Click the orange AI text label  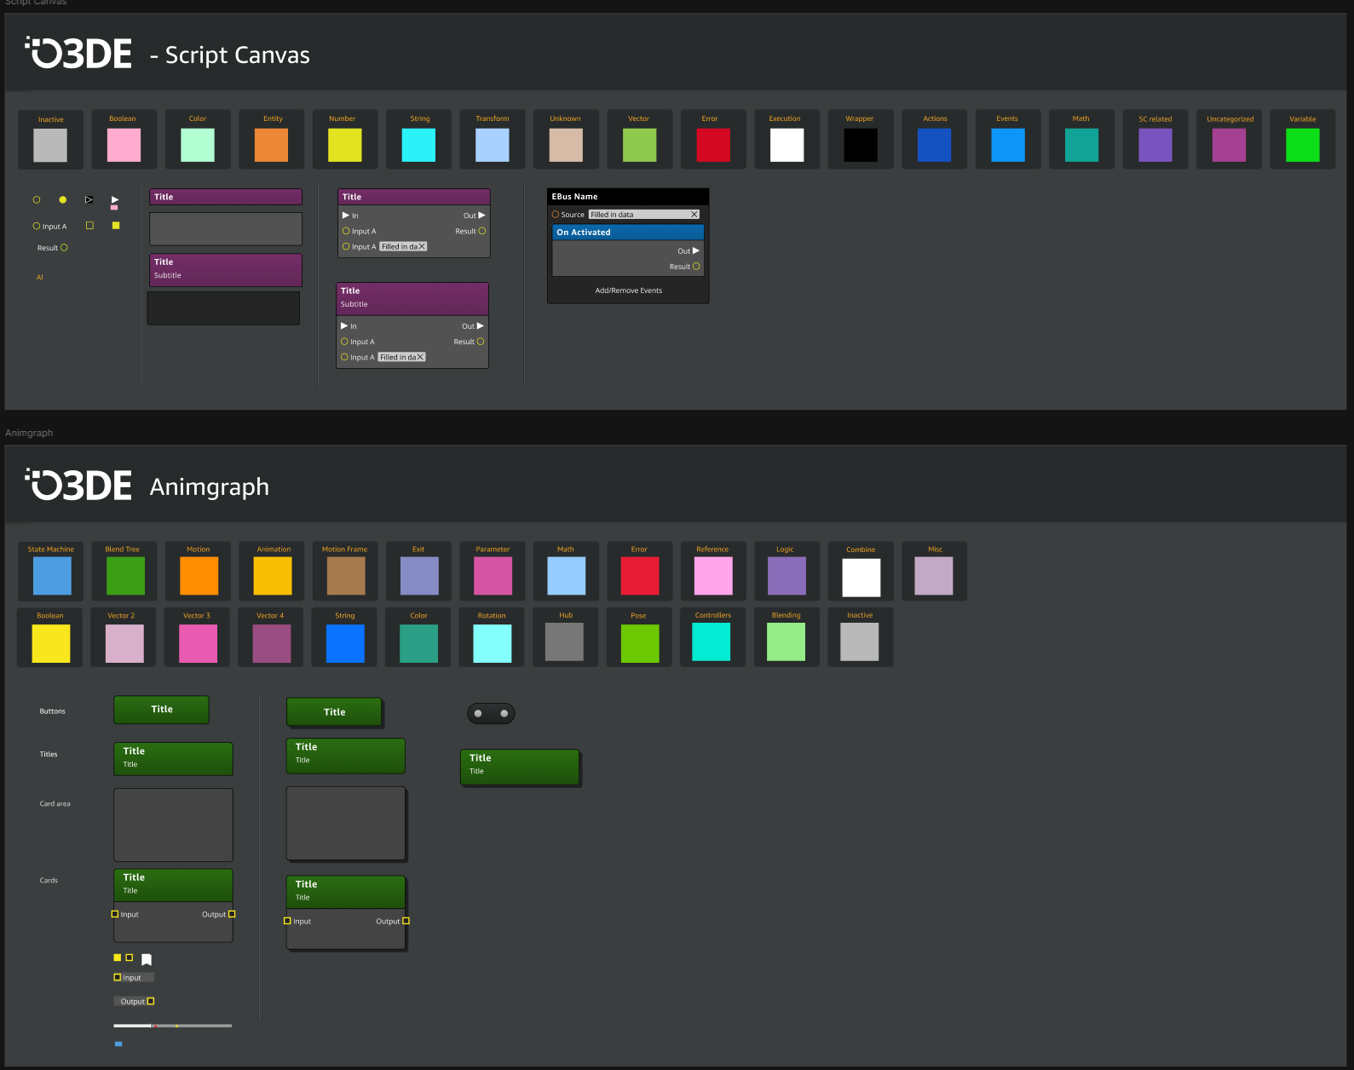tap(40, 277)
